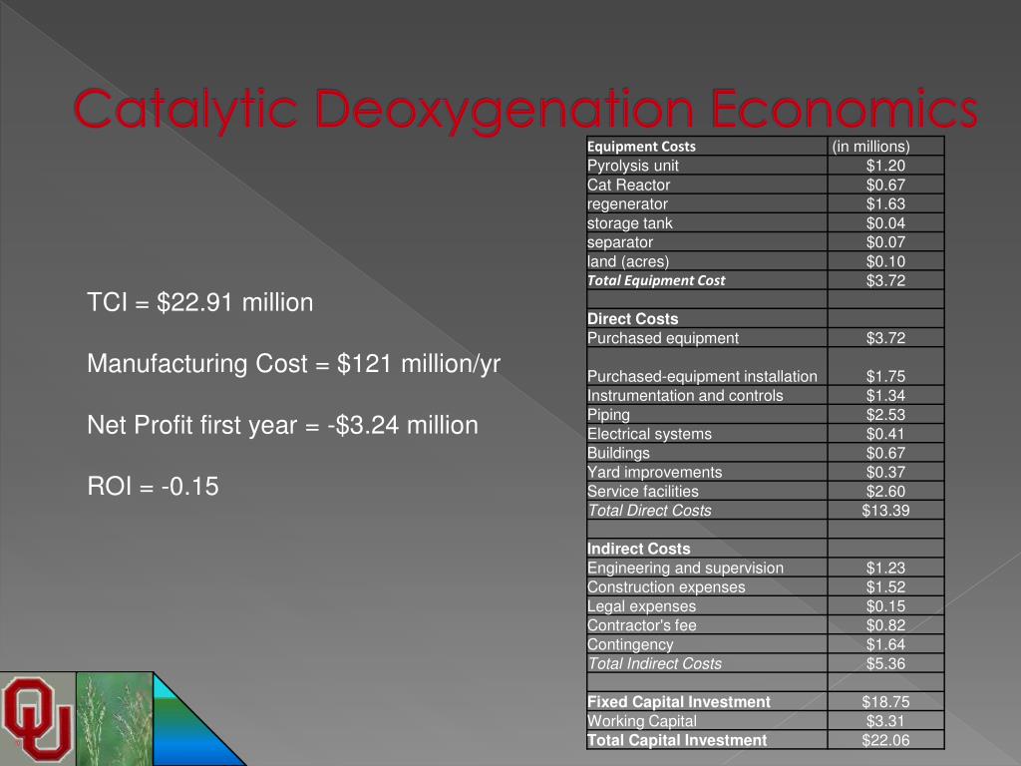Image resolution: width=1021 pixels, height=766 pixels.
Task: Click the Total Capital Investment label
Action: (677, 741)
